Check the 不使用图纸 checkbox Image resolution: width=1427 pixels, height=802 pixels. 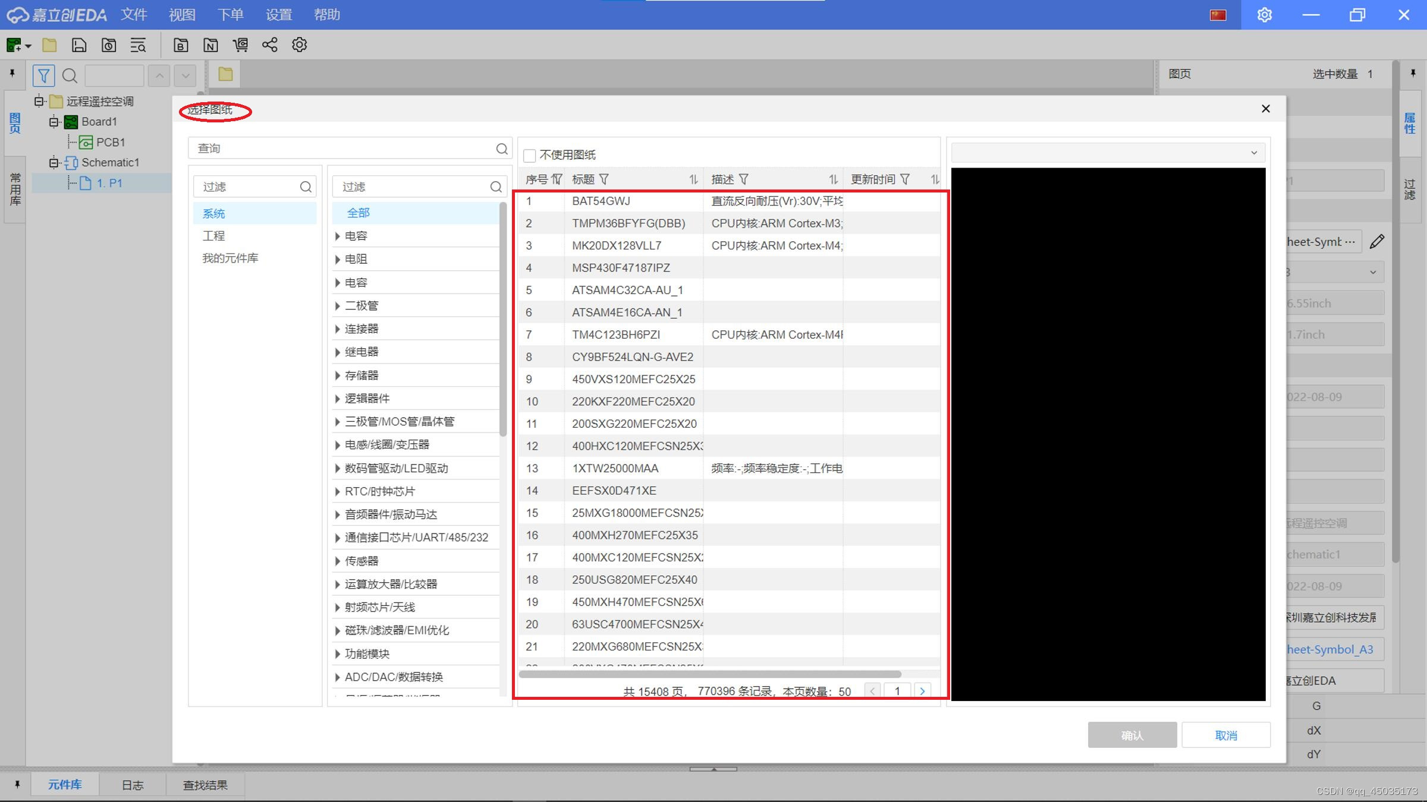click(x=529, y=156)
